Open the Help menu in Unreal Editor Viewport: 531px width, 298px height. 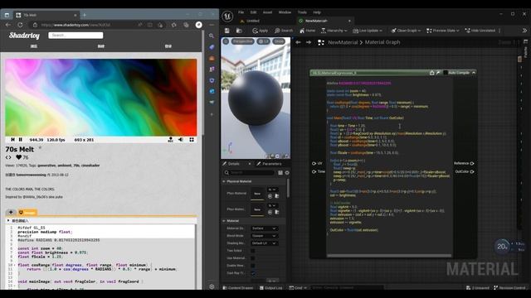pyautogui.click(x=317, y=12)
